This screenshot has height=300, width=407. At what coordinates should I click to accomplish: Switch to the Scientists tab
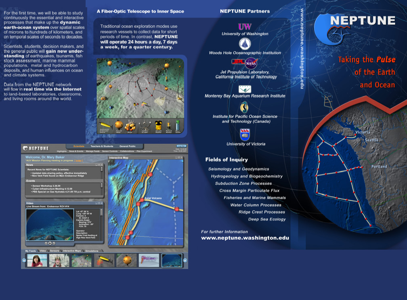tap(79, 146)
